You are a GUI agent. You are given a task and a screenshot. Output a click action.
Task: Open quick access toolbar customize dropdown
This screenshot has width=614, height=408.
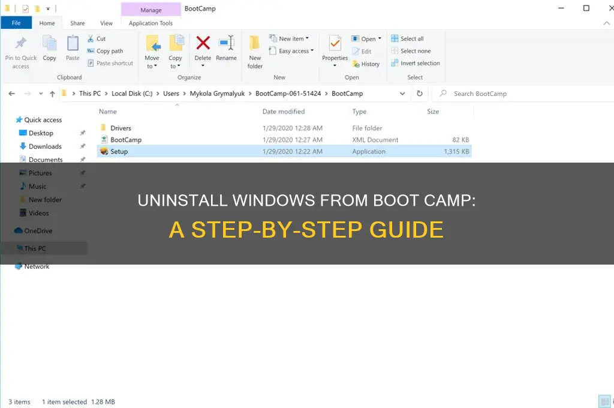[48, 8]
